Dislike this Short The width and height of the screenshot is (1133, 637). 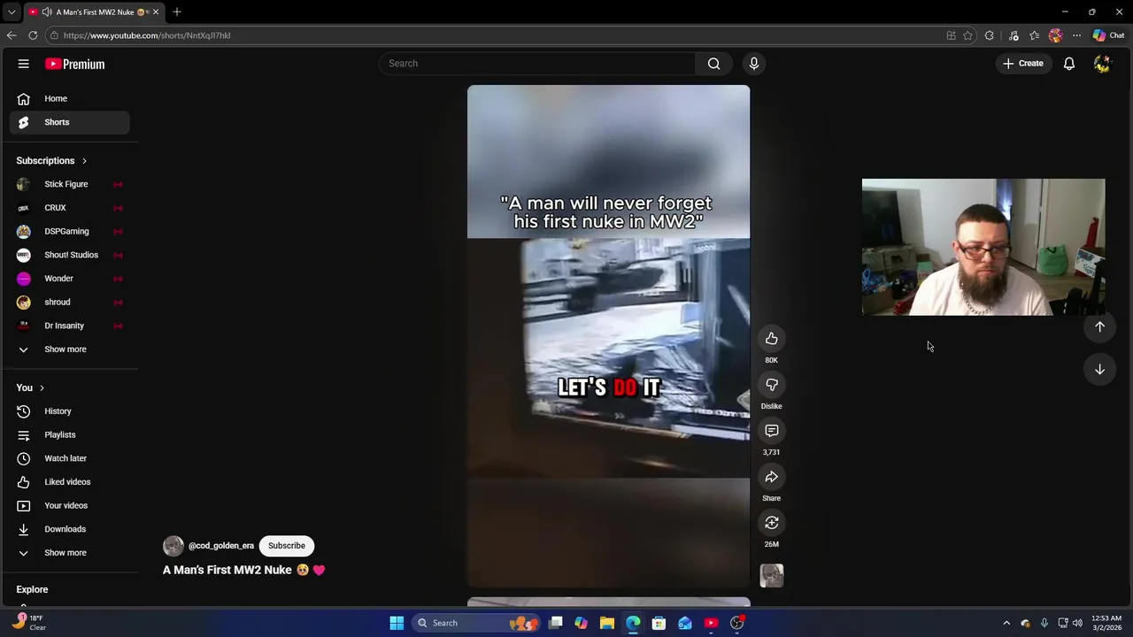click(772, 385)
